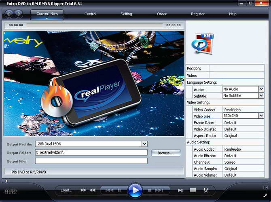The image size is (271, 202).
Task: Click the RM RealPlayer format icon
Action: tap(203, 43)
